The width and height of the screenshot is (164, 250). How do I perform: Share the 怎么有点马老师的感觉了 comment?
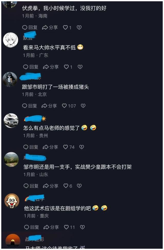pyautogui.click(x=50, y=147)
